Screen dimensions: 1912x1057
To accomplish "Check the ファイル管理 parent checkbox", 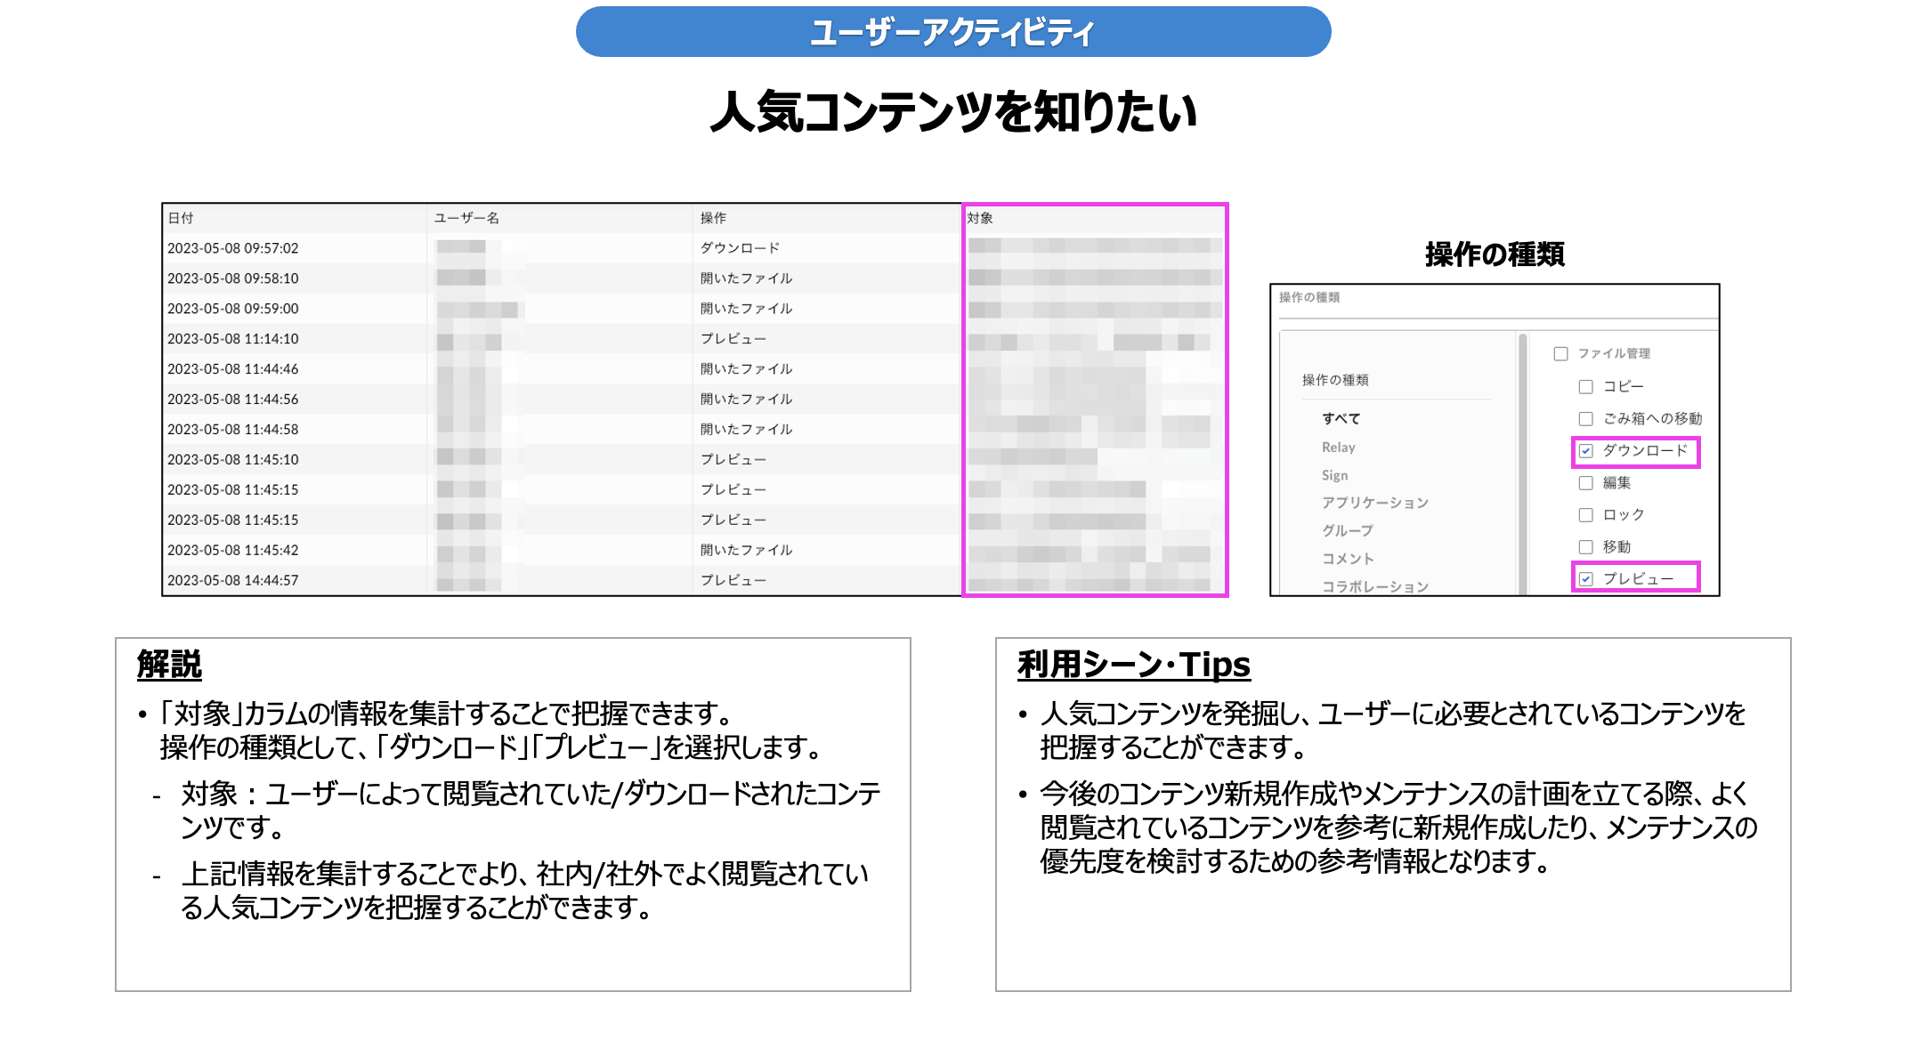I will tap(1560, 354).
